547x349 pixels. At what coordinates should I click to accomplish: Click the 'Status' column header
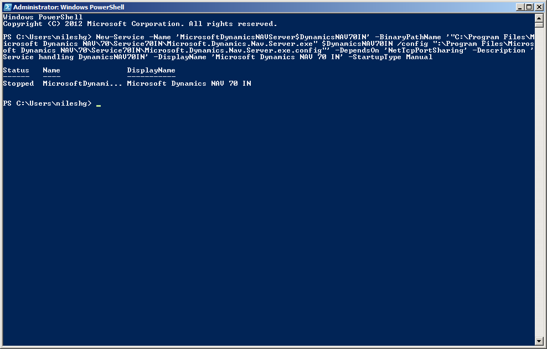point(16,70)
